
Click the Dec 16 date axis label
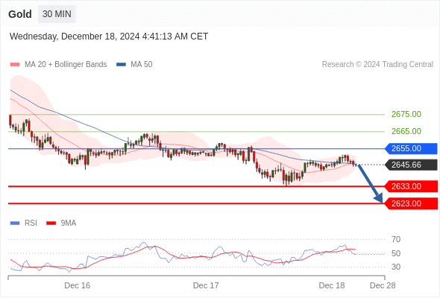[77, 285]
